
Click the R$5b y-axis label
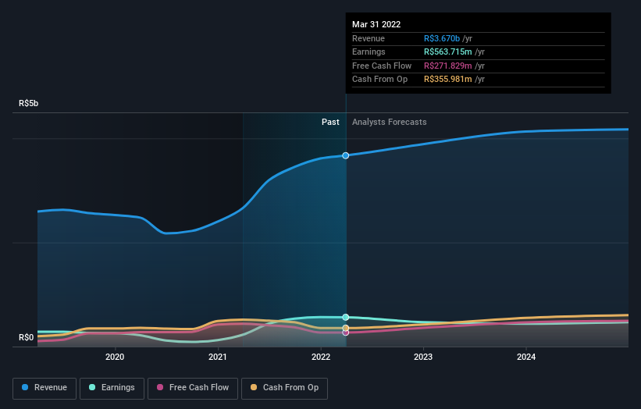pyautogui.click(x=29, y=103)
